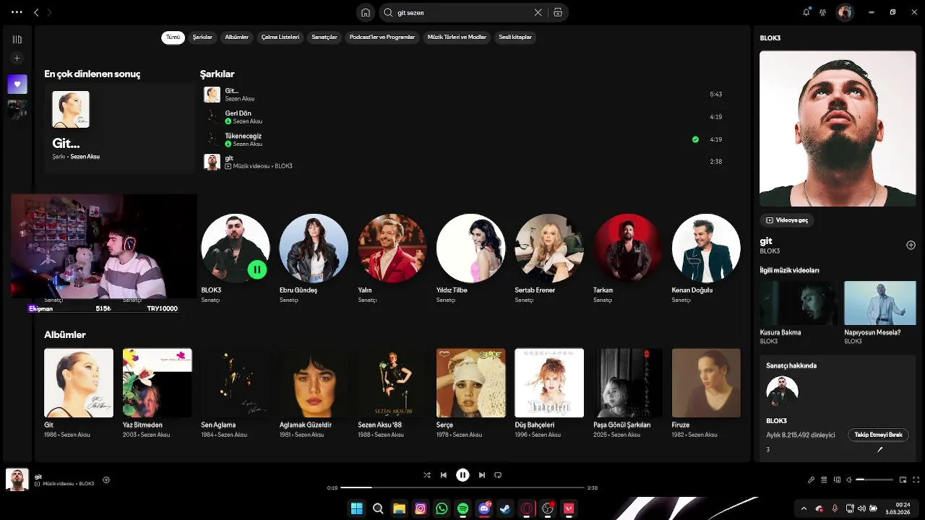925x520 pixels.
Task: Toggle the repeat button
Action: (498, 475)
